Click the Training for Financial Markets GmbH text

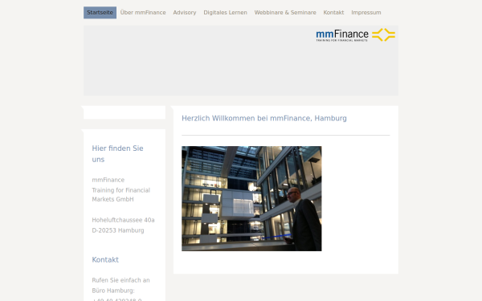coord(120,195)
